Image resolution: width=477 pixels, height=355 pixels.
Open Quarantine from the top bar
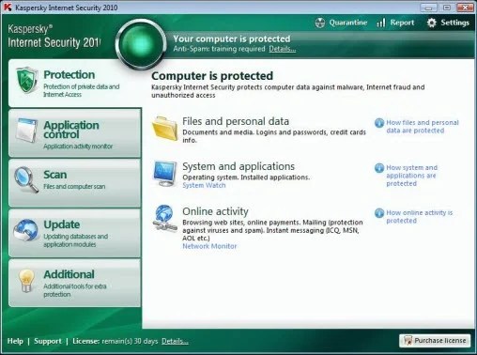tap(341, 23)
